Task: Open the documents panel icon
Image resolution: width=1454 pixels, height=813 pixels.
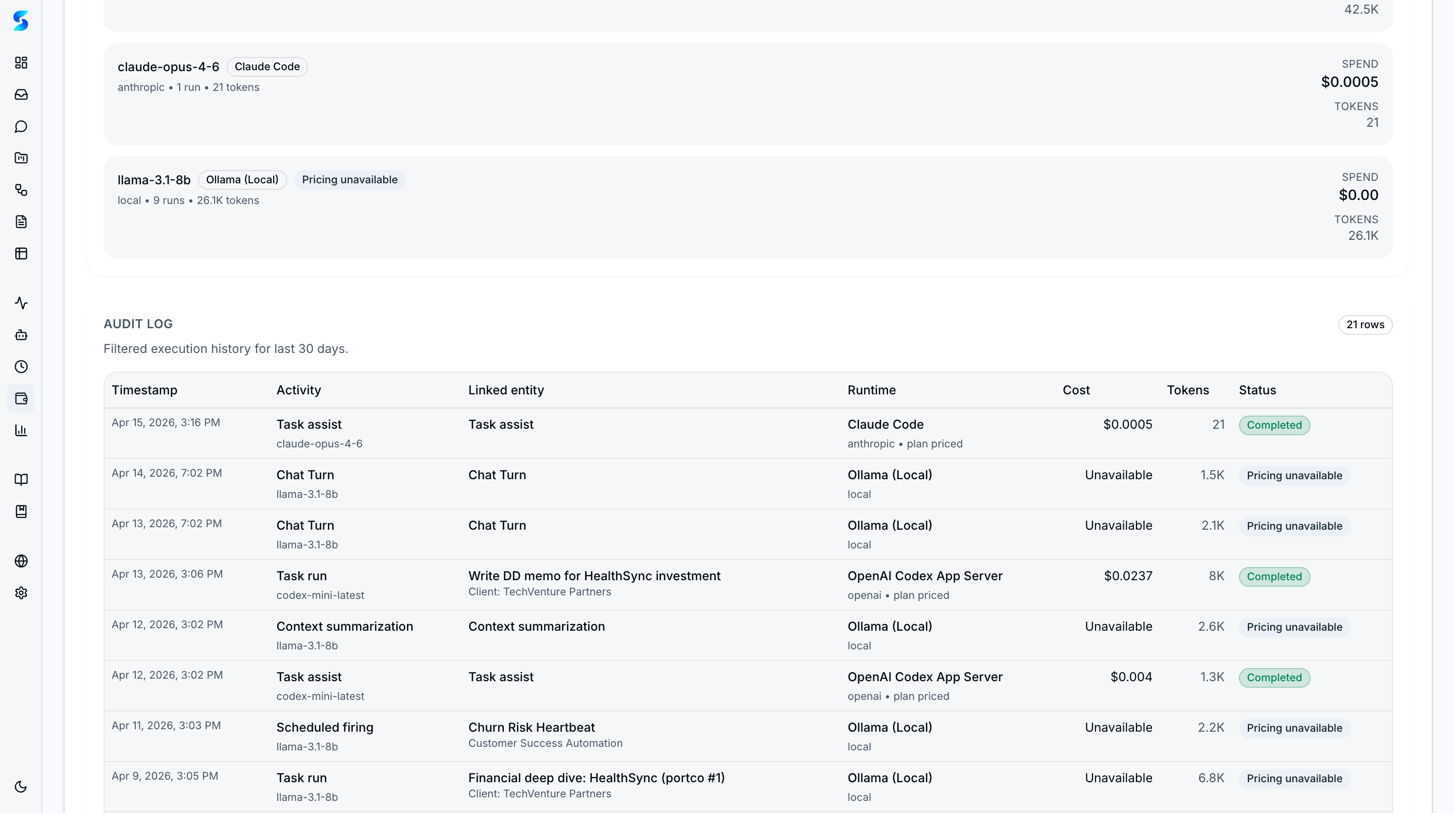Action: tap(21, 221)
